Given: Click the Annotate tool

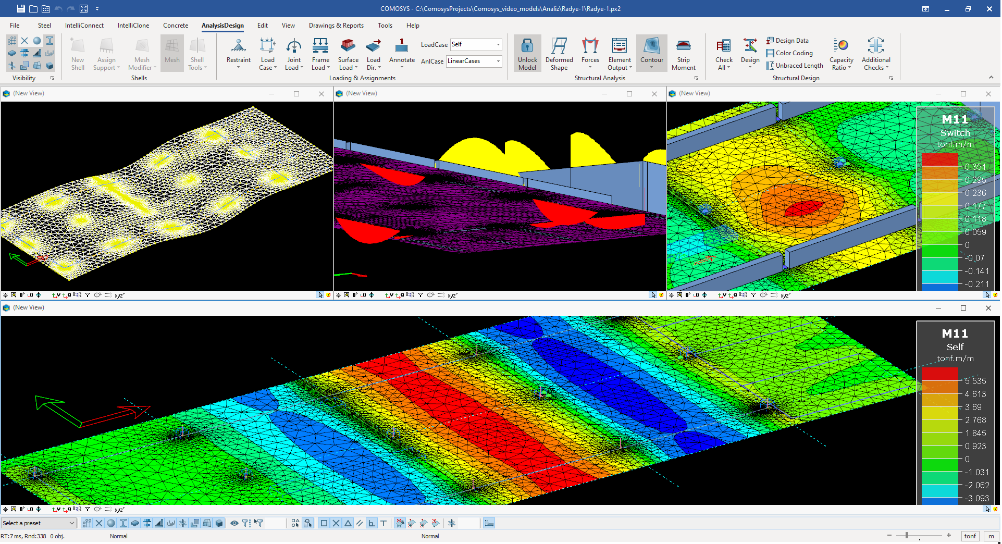Looking at the screenshot, I should tap(402, 53).
